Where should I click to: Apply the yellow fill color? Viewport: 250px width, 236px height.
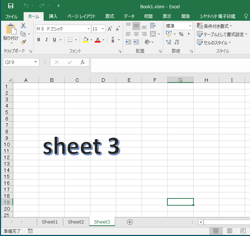coord(85,40)
